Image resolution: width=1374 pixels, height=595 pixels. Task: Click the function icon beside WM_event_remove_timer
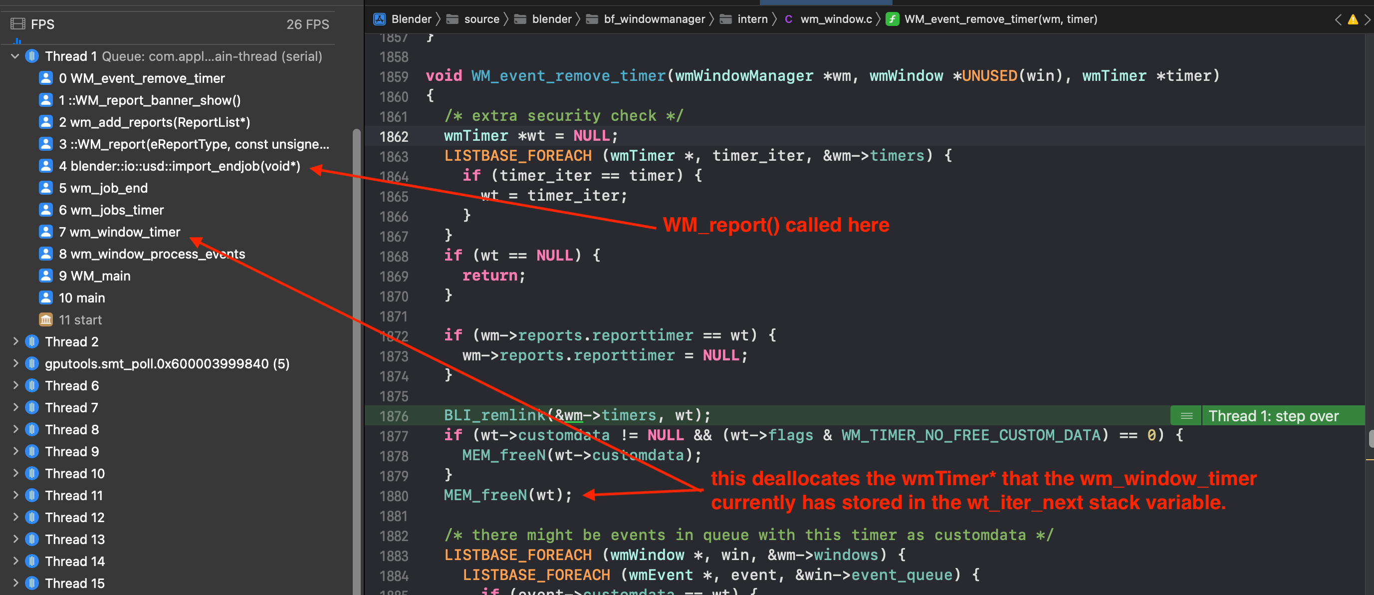click(893, 18)
